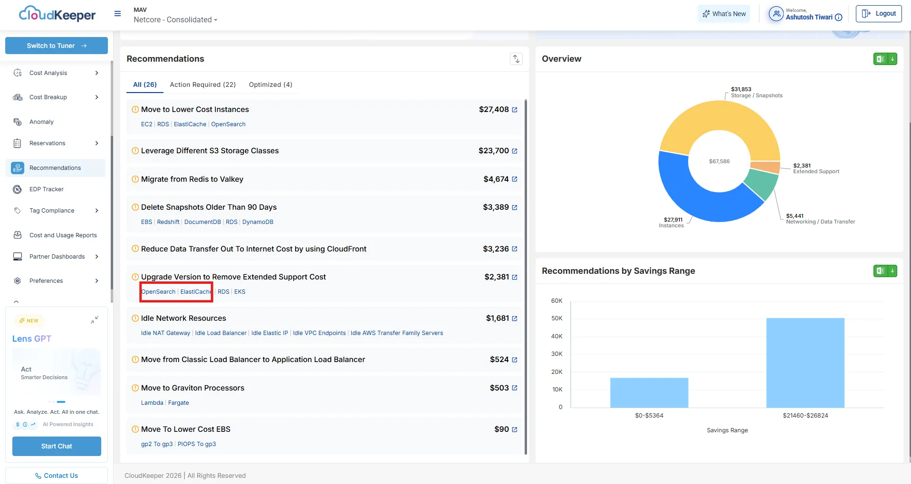The image size is (911, 484).
Task: Open external link for Move to Lower Cost Instances
Action: (514, 110)
